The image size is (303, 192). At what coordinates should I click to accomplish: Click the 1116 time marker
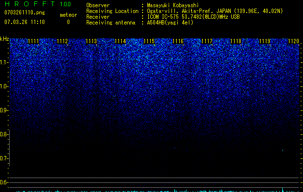178,41
